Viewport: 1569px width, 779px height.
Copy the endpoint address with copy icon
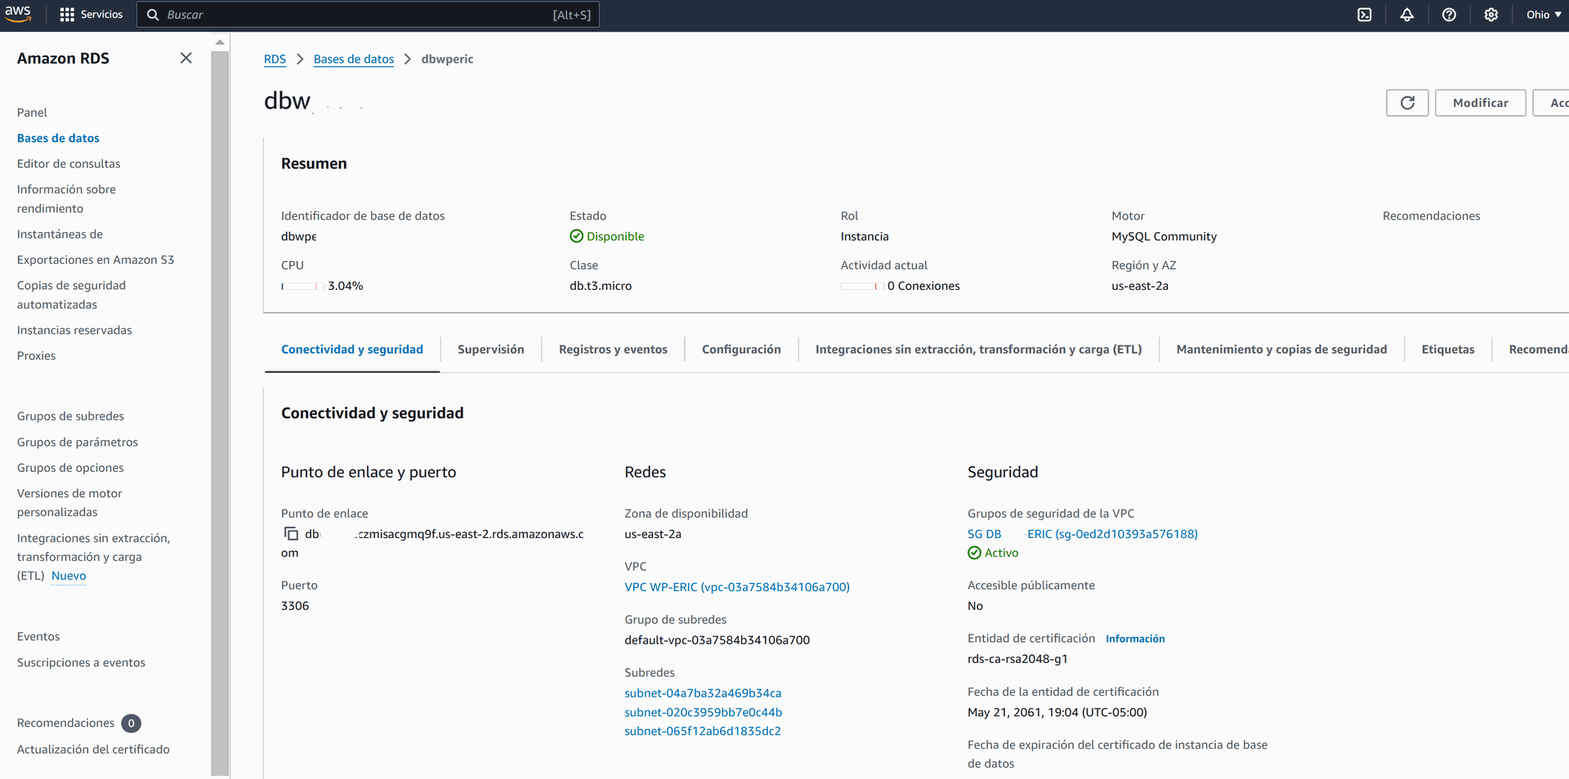pyautogui.click(x=291, y=534)
